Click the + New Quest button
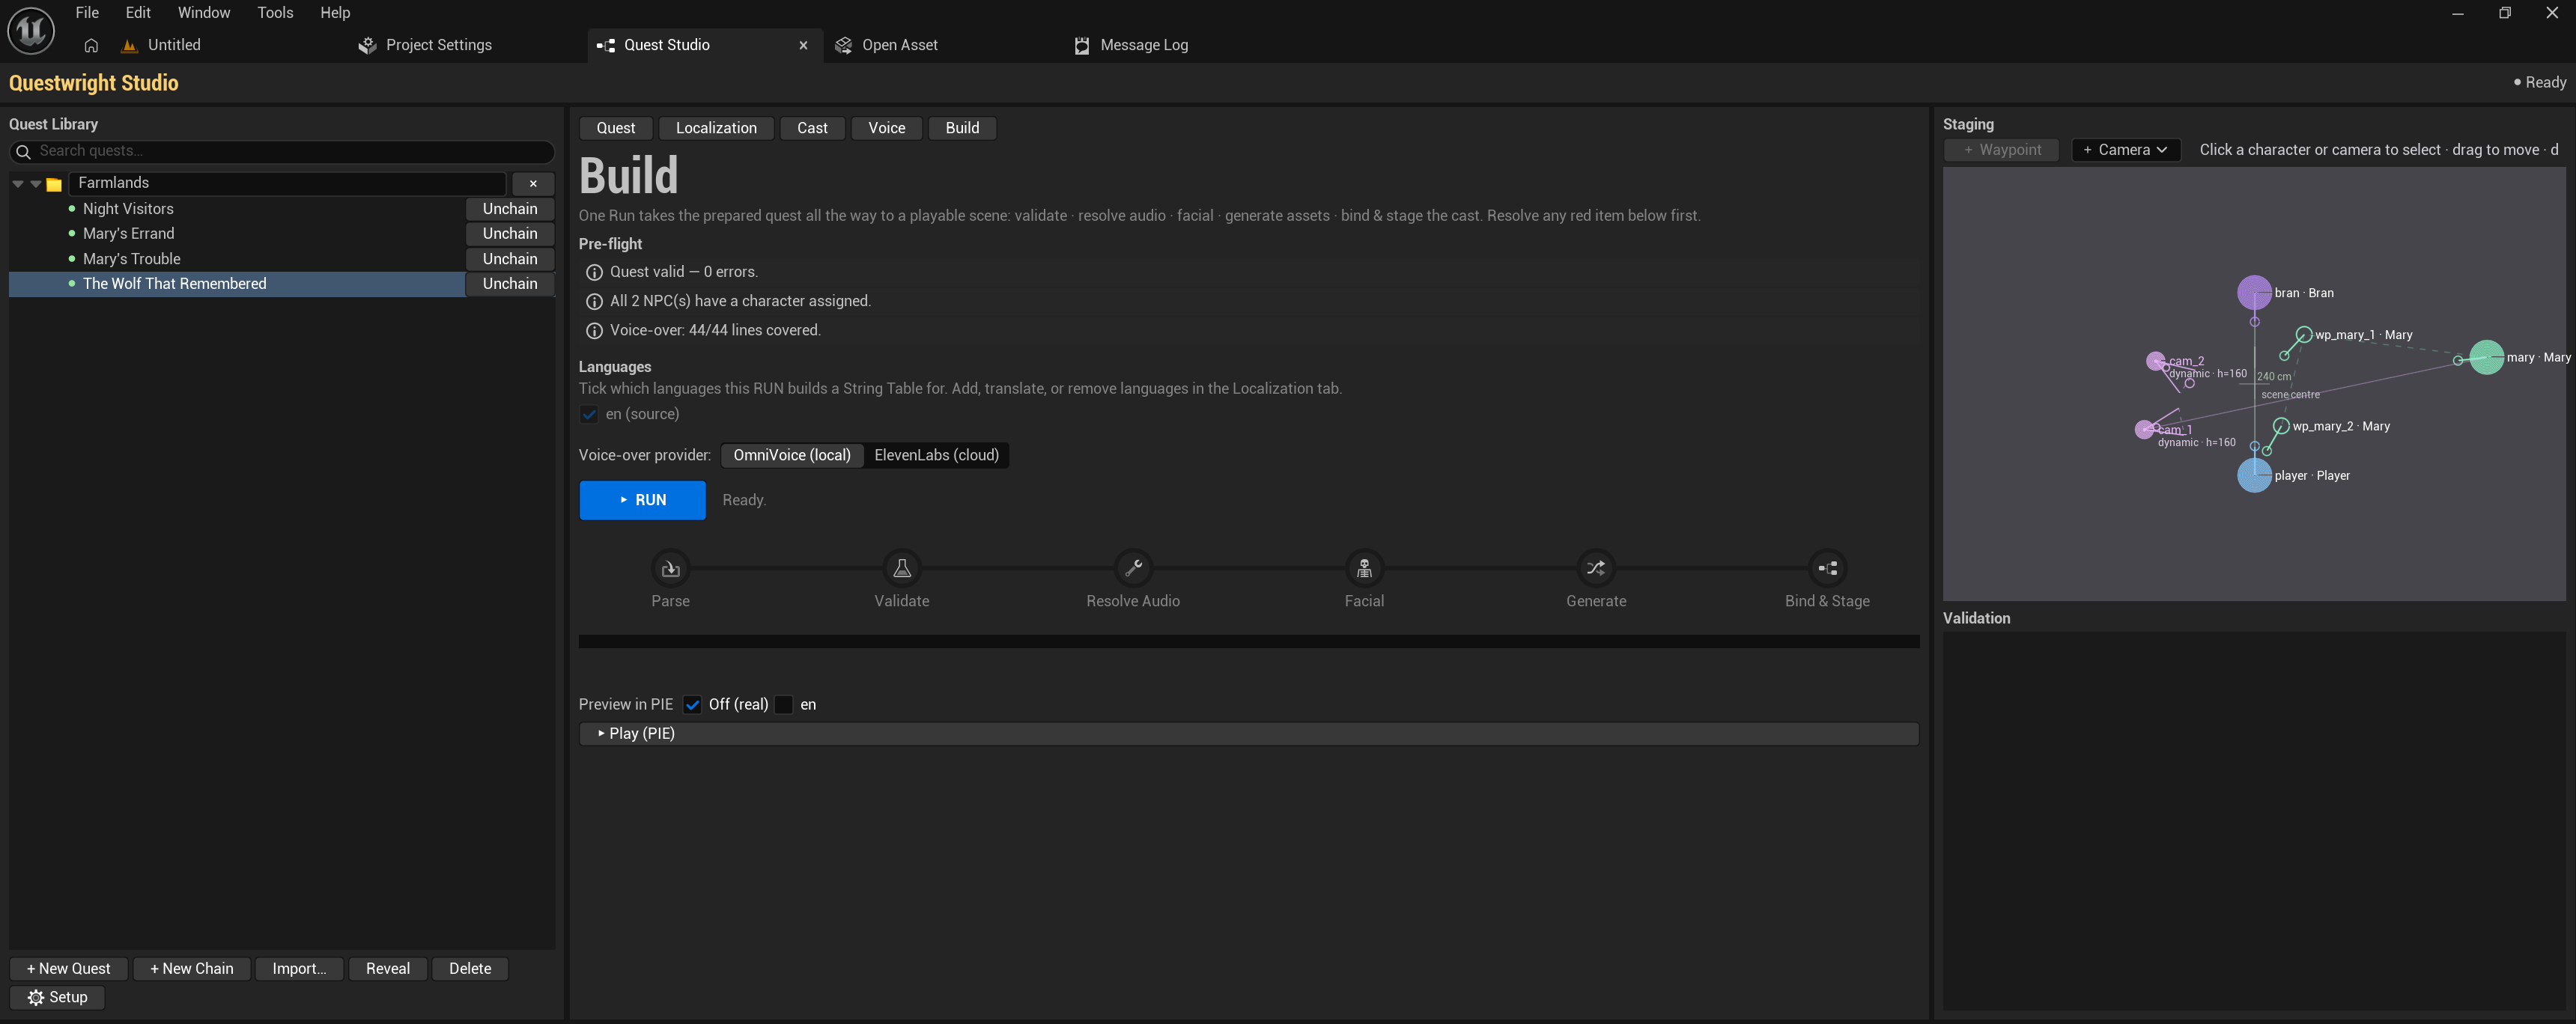 pos(68,968)
